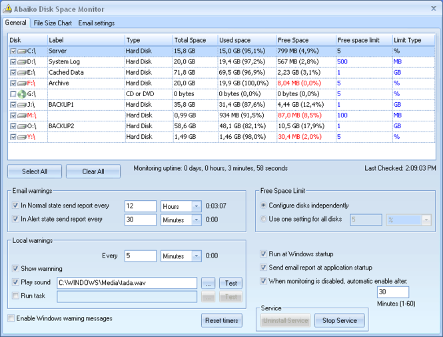The width and height of the screenshot is (443, 337).
Task: Toggle Enable Windows warning messages checkbox
Action: [11, 318]
